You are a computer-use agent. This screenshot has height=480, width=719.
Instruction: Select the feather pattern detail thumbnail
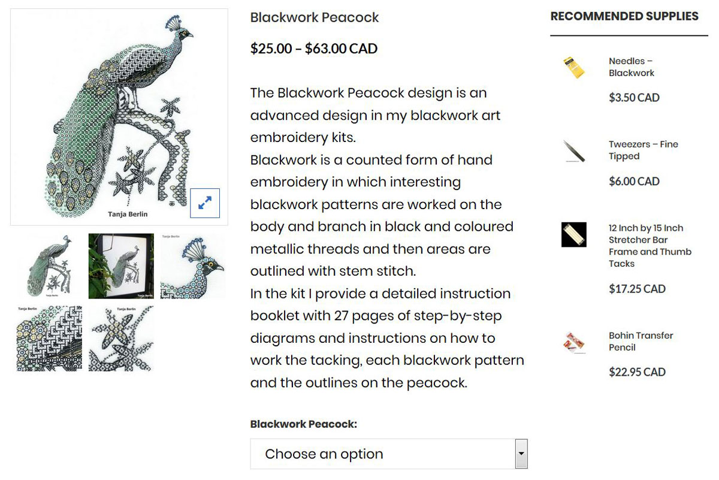(49, 338)
